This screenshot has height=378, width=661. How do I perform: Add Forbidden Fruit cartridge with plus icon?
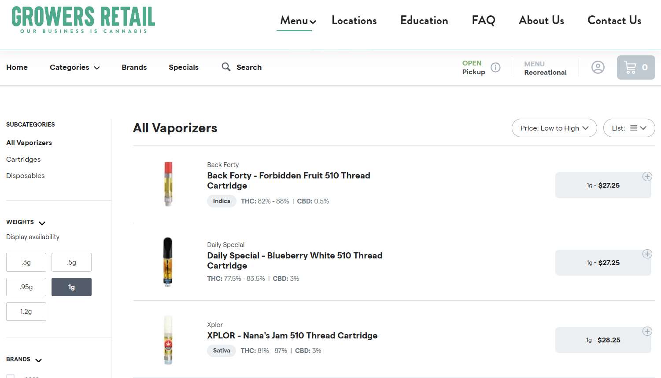click(647, 177)
